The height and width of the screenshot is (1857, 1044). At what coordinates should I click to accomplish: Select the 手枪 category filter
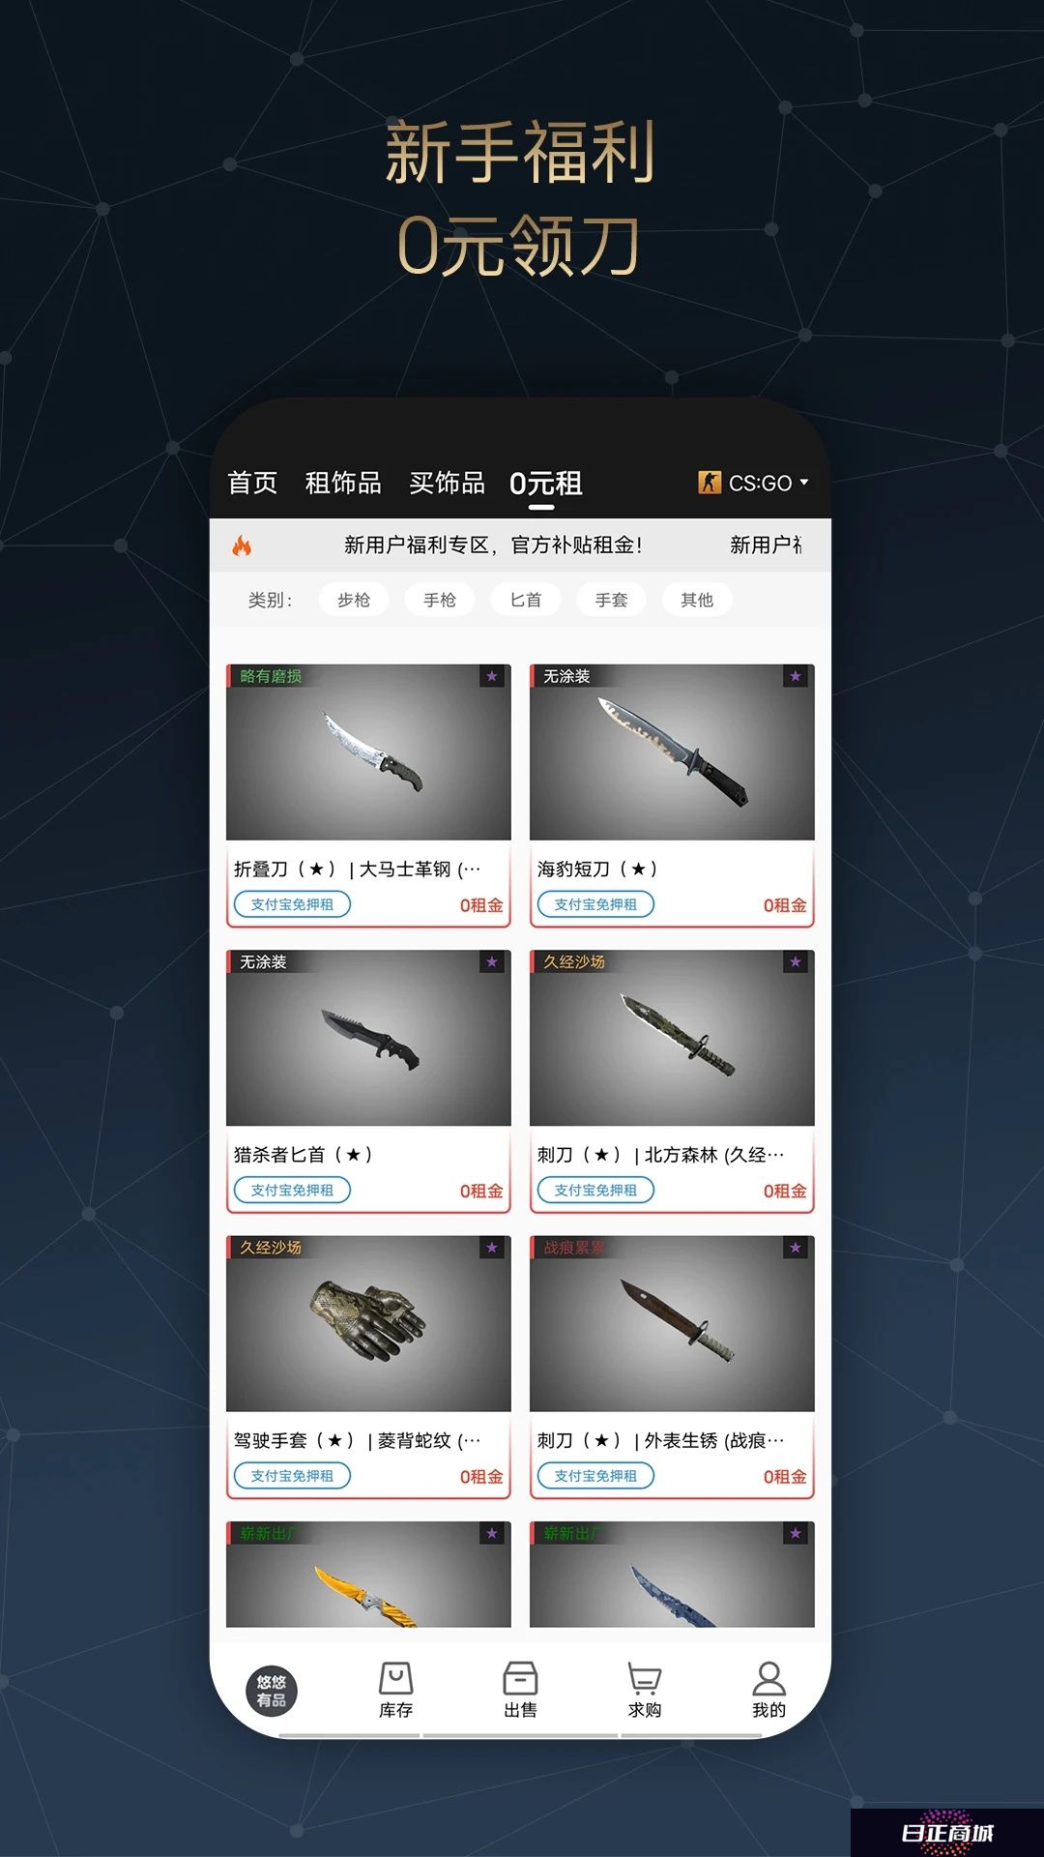click(x=440, y=600)
